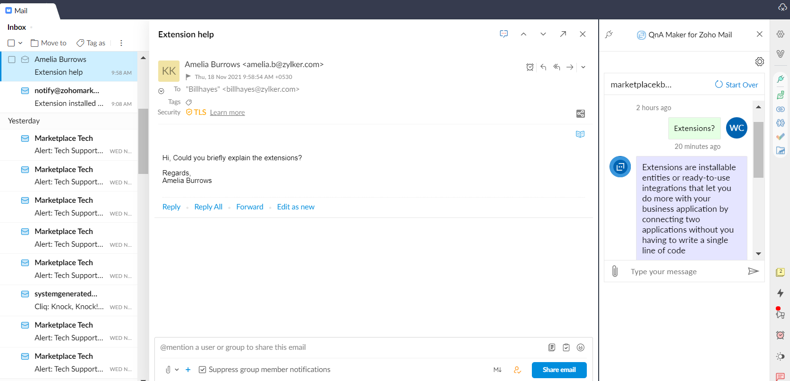Open announcements megaphone icon with red dot
Viewport: 790px width, 381px height.
click(x=780, y=313)
